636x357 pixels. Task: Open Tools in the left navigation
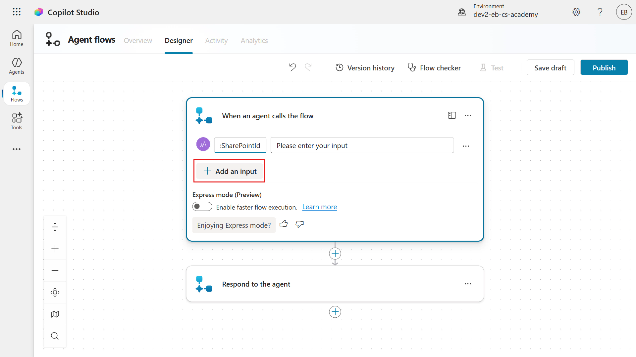(17, 121)
